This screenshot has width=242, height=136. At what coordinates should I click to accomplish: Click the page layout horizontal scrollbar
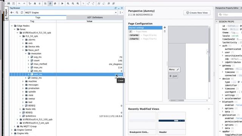[177, 100]
